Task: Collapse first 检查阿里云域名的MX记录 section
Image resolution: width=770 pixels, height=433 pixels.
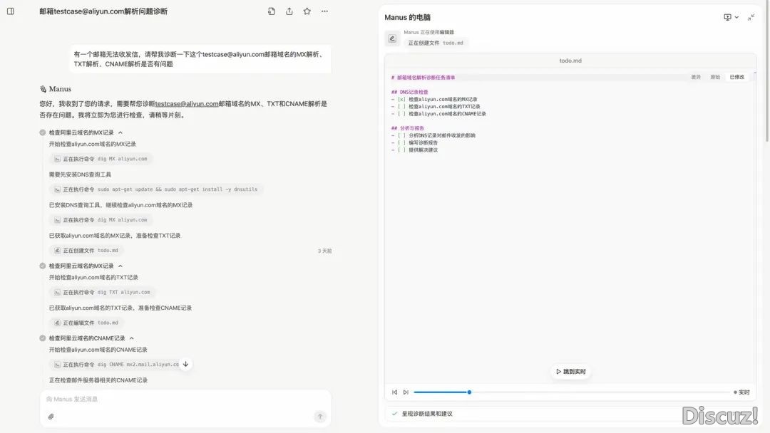Action: pos(120,132)
